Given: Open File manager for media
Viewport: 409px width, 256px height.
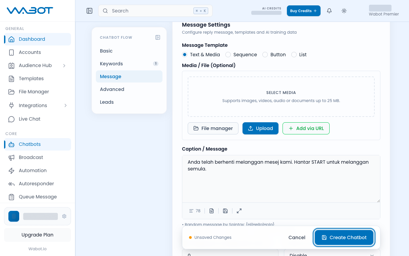Looking at the screenshot, I should pos(213,128).
